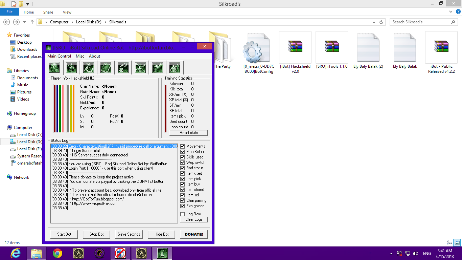Open Google Chrome from the taskbar
The height and width of the screenshot is (260, 462).
[57, 253]
